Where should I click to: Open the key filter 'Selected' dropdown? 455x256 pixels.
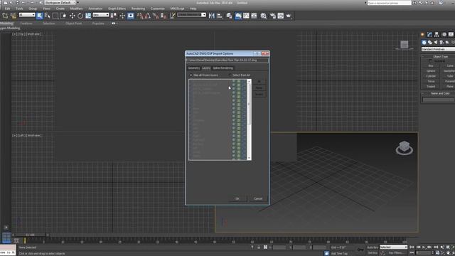point(394,247)
